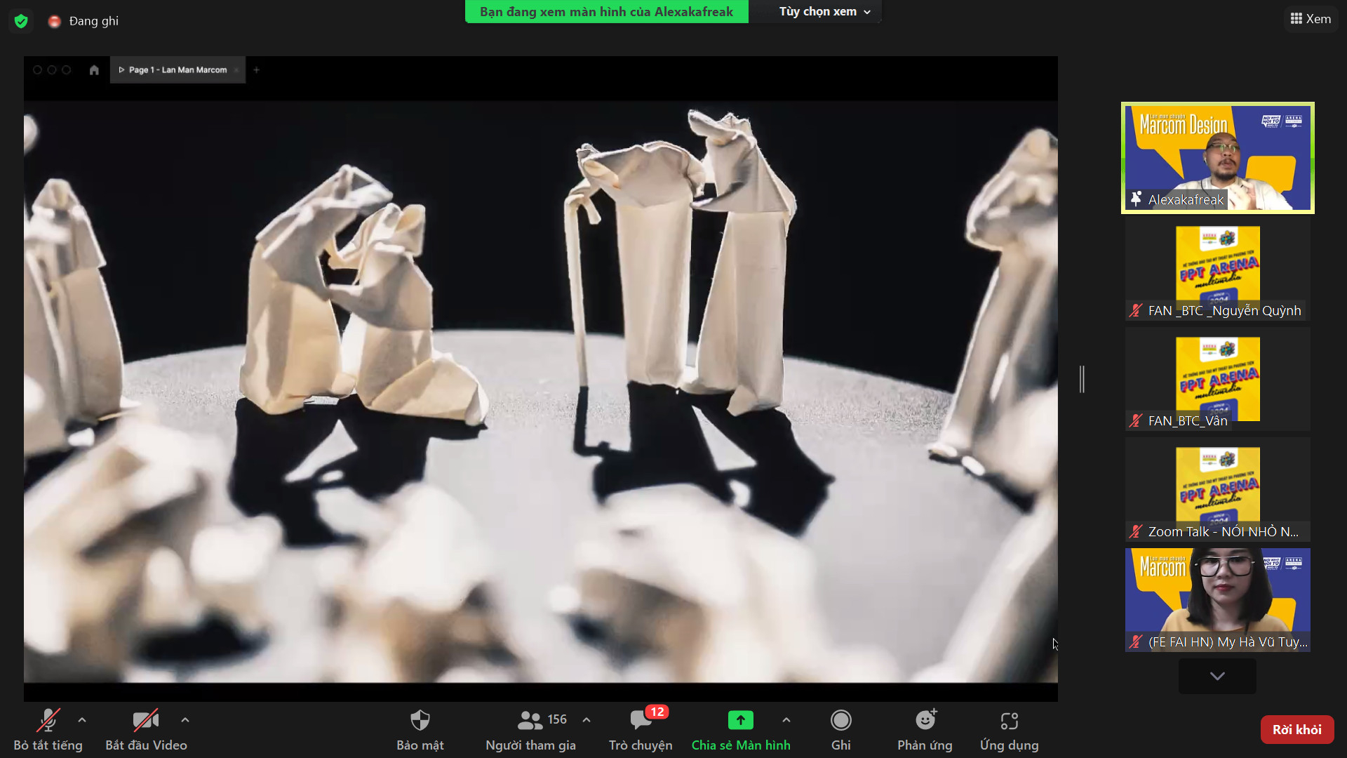Open the Bảo mật security shield
Viewport: 1347px width, 758px height.
pyautogui.click(x=420, y=730)
